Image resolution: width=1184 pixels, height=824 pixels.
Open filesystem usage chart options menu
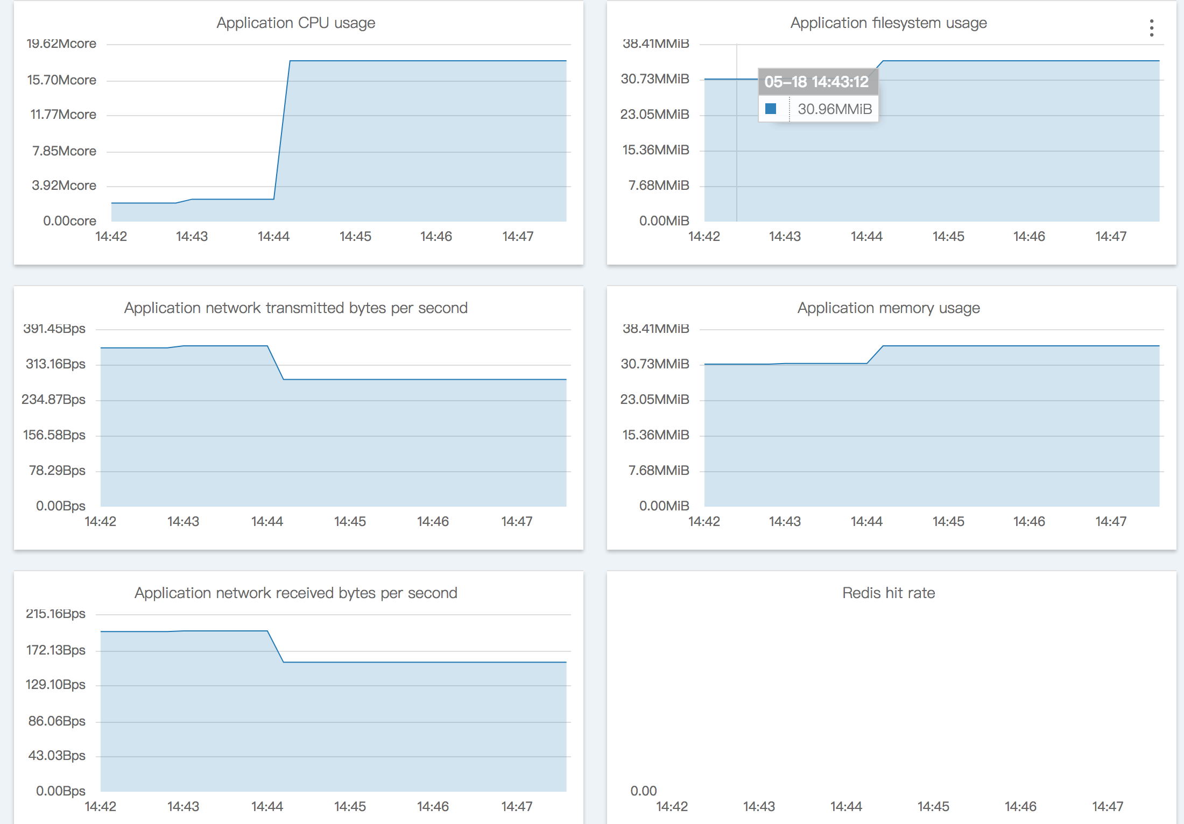(1152, 28)
